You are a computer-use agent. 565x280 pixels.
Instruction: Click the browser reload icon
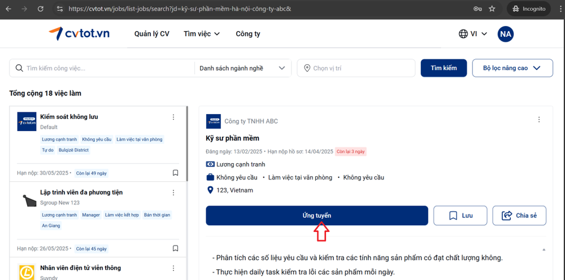[x=40, y=9]
